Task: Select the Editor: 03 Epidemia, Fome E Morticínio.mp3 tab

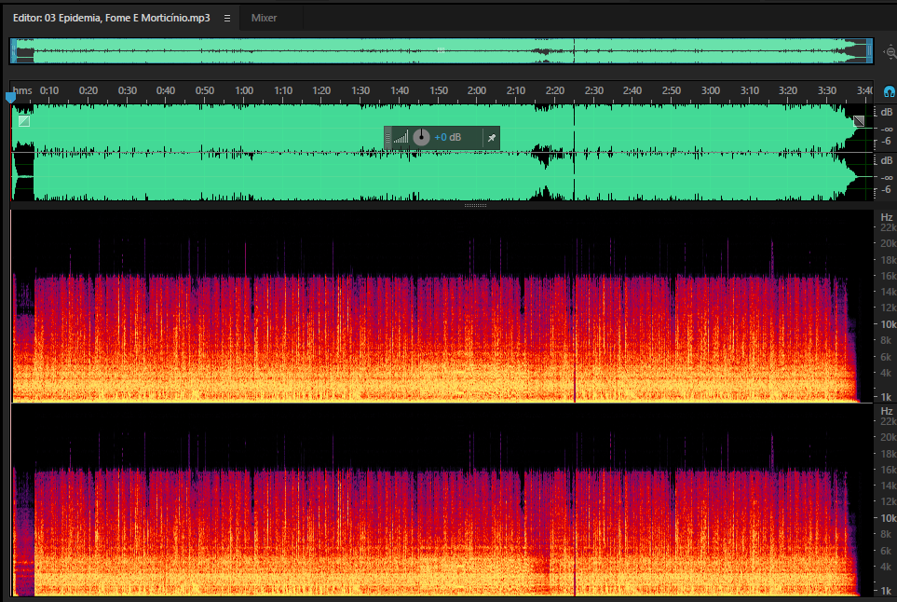Action: coord(112,19)
